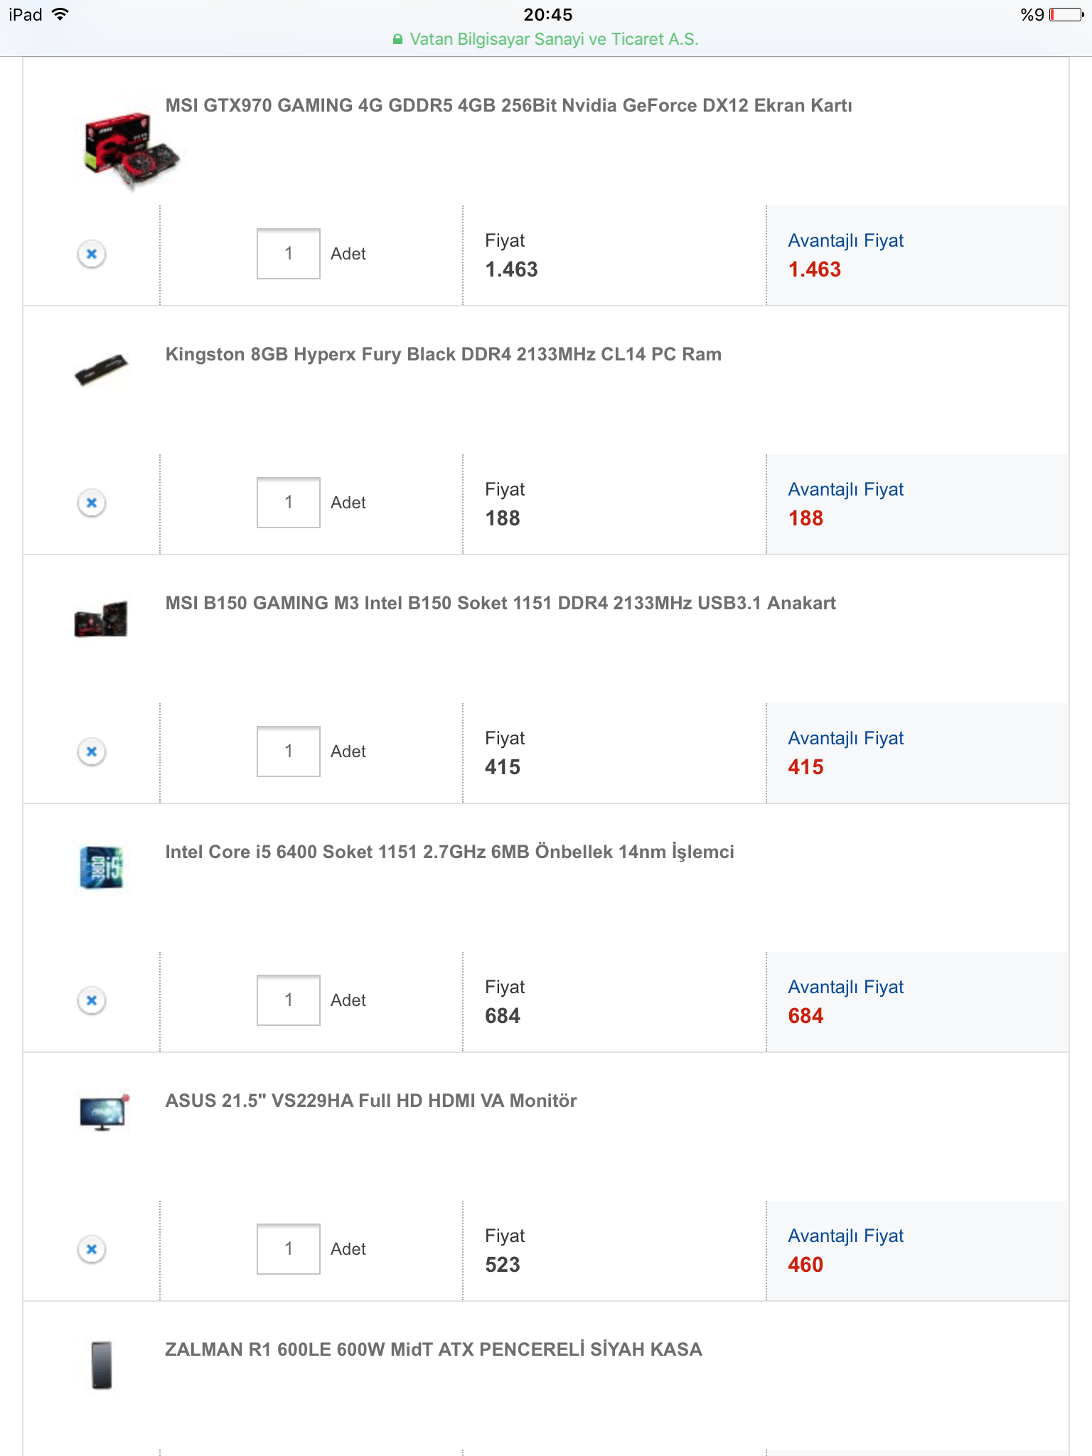Edit quantity for ASUS 21.5" monitor
The height and width of the screenshot is (1456, 1092).
pyautogui.click(x=288, y=1249)
